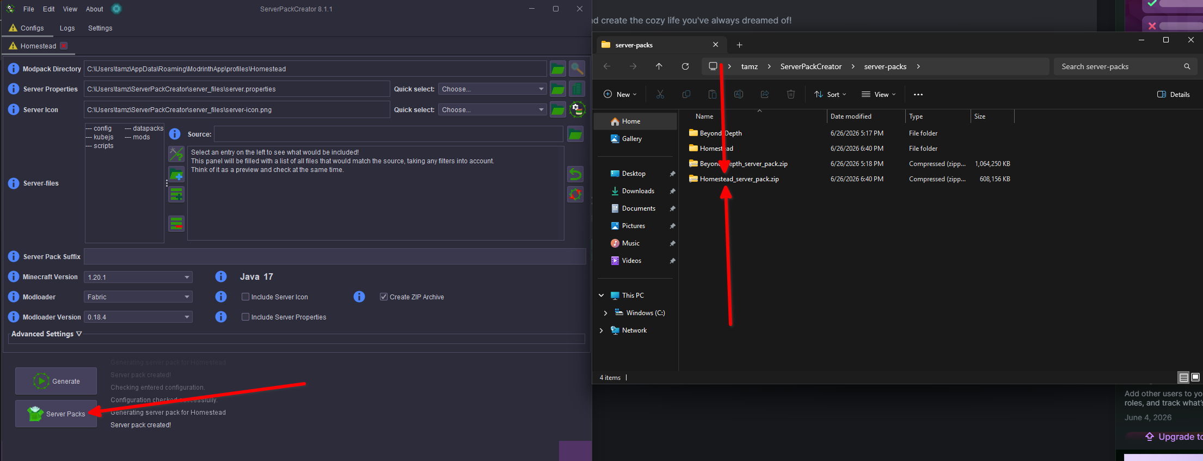
Task: Select Documents in Explorer sidebar
Action: point(639,208)
